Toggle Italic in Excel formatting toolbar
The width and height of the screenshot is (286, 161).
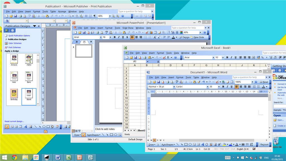(231, 58)
